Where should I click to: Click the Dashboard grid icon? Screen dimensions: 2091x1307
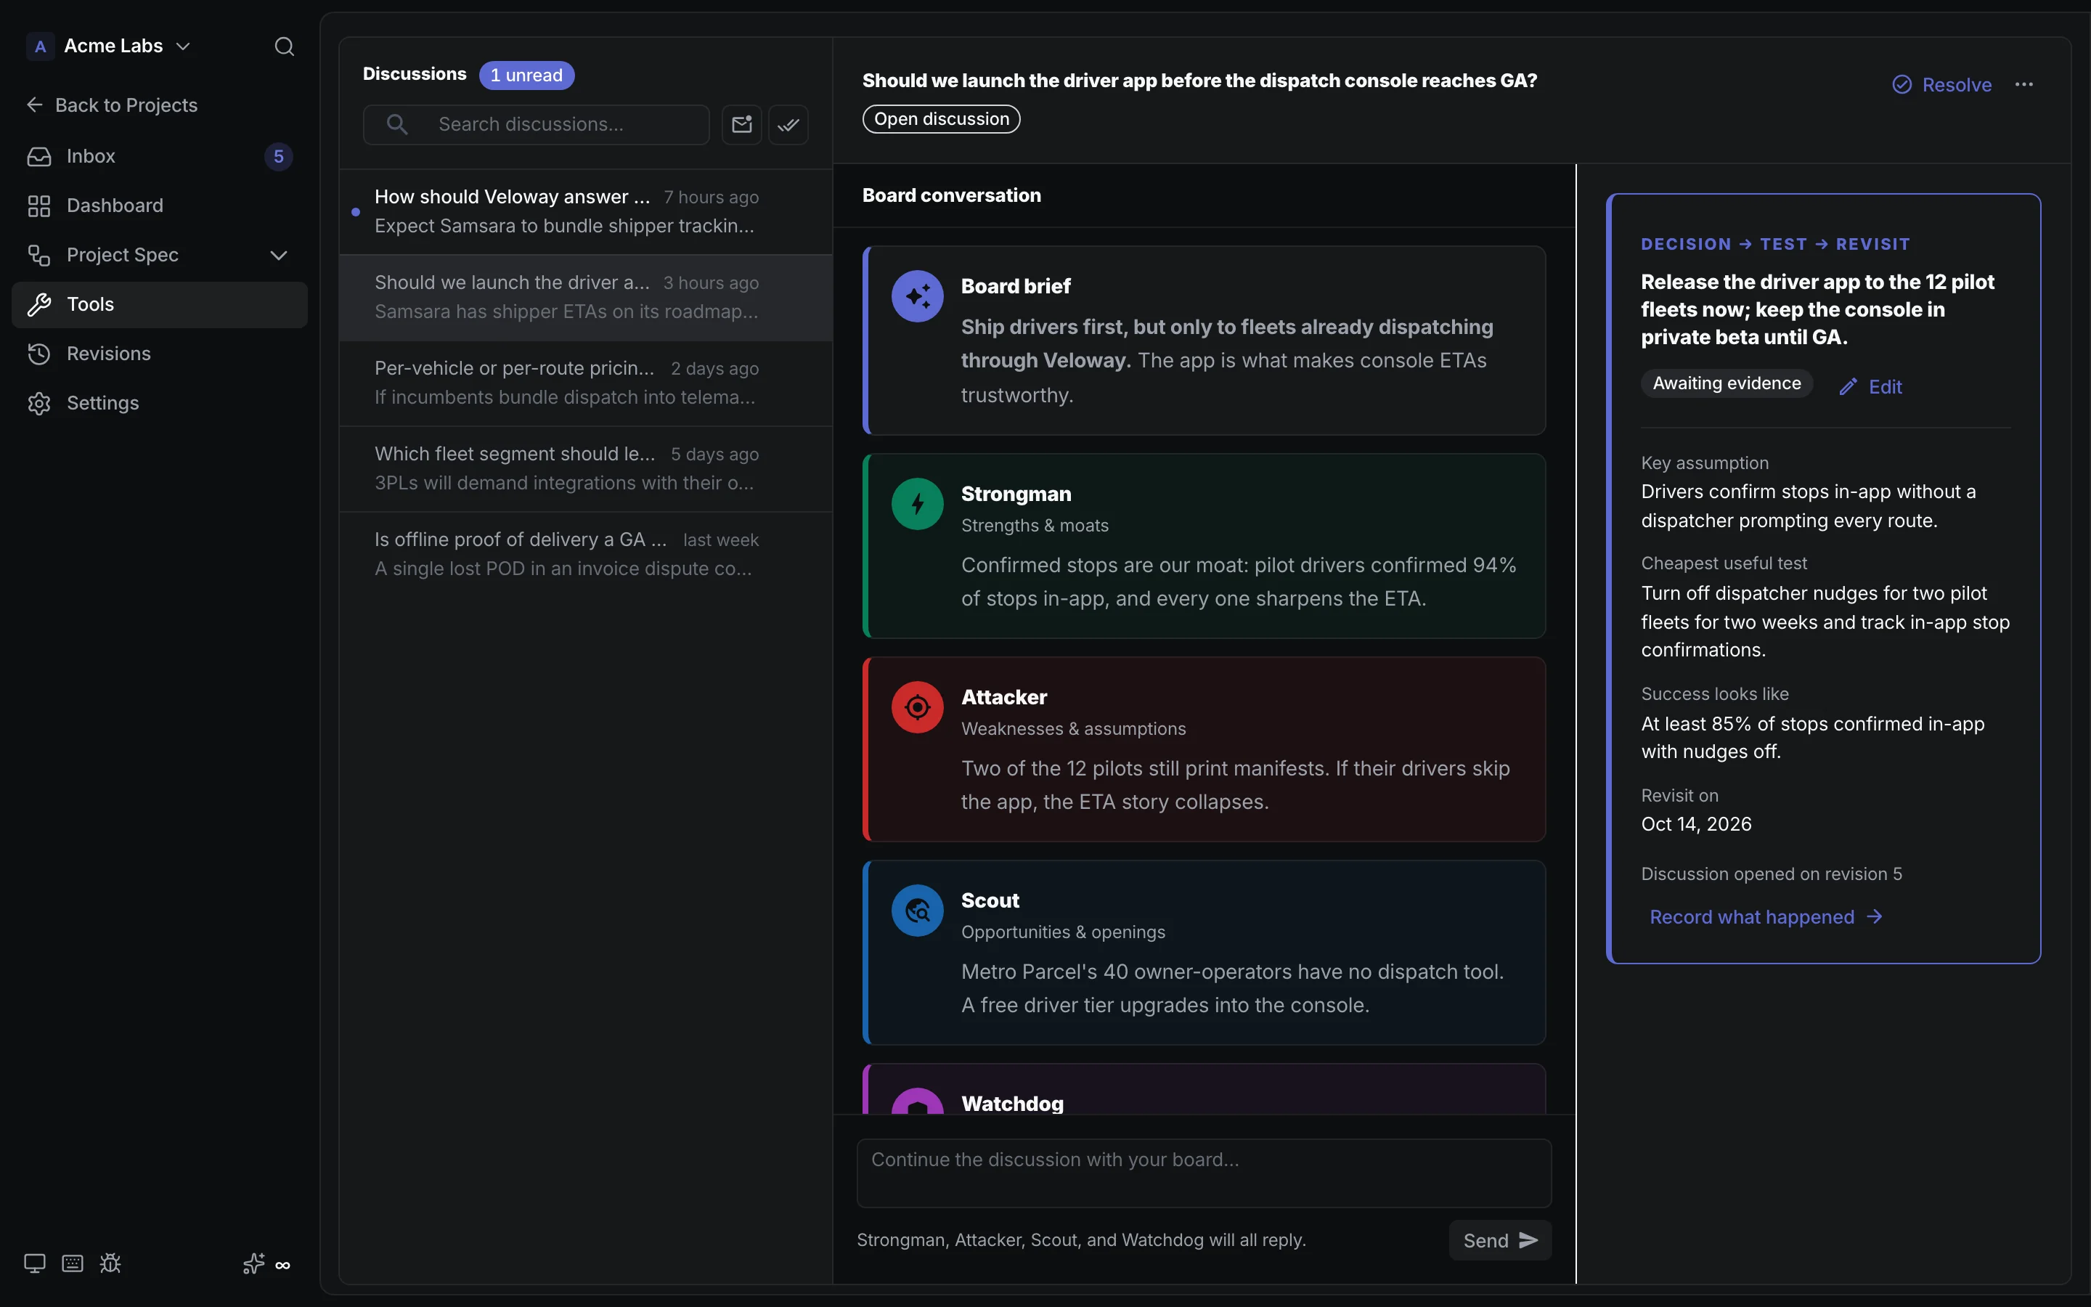[39, 205]
